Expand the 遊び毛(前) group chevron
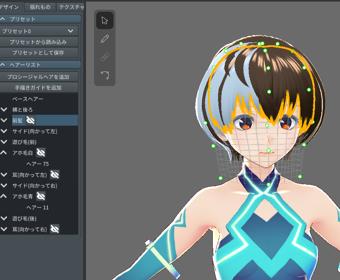340x280 pixels. (4, 142)
